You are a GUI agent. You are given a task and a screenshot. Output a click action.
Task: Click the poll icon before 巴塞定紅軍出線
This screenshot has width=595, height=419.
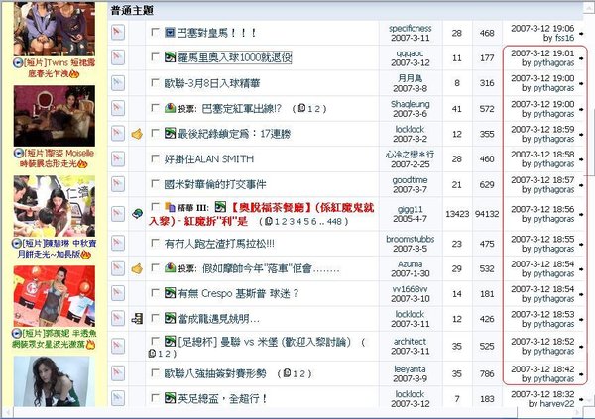point(171,108)
